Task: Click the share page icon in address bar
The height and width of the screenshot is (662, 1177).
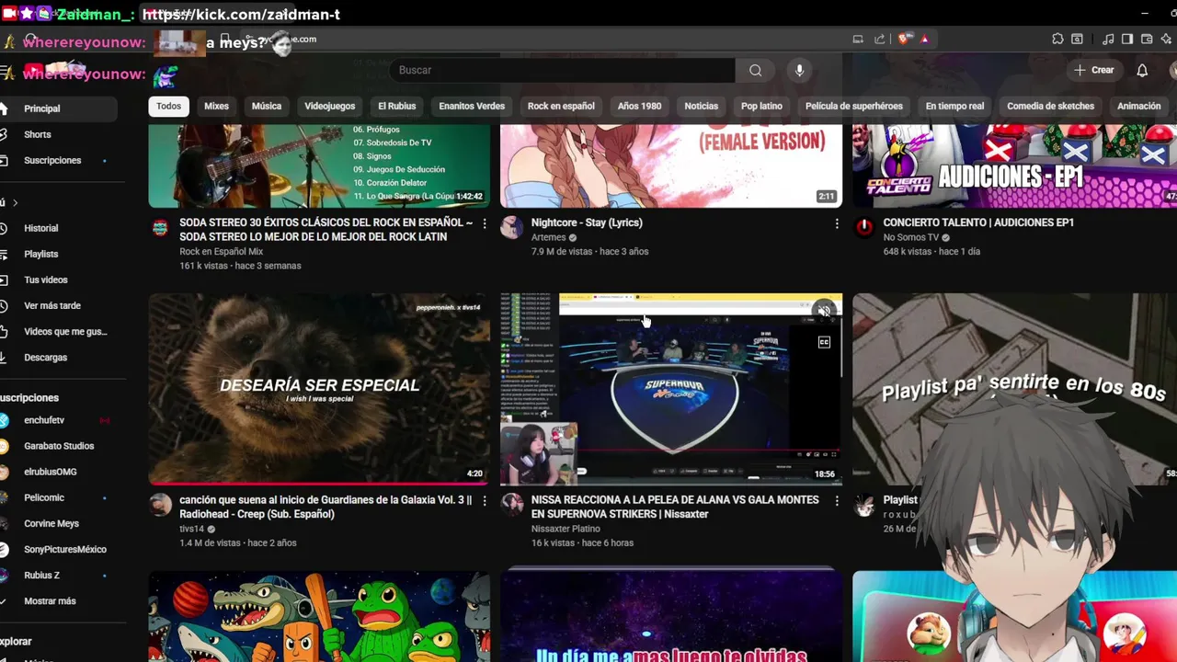Action: click(x=880, y=39)
